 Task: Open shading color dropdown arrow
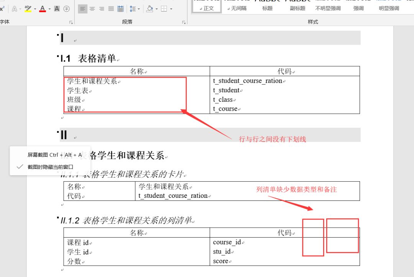pos(156,9)
